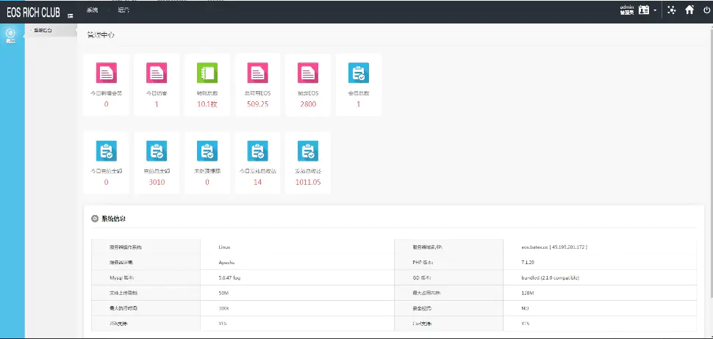Open the second top menu beside 系统
The image size is (713, 339).
coord(123,10)
